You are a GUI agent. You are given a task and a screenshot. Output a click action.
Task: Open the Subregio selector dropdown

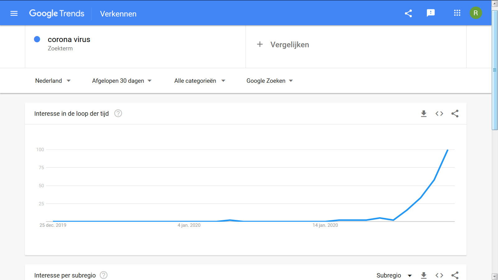(x=394, y=275)
